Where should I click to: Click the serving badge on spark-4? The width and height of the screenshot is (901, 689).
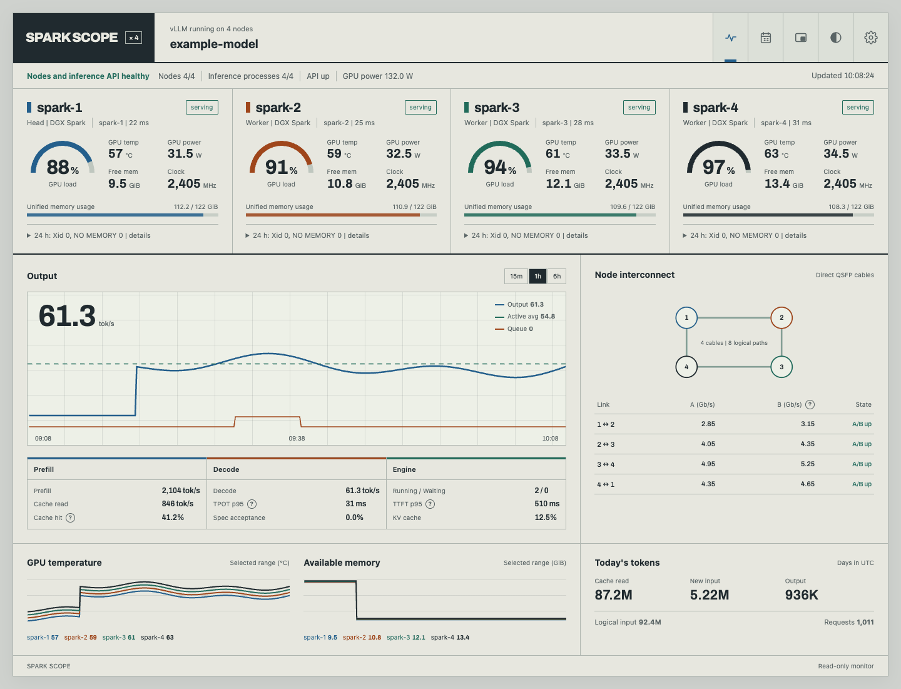[x=858, y=108]
